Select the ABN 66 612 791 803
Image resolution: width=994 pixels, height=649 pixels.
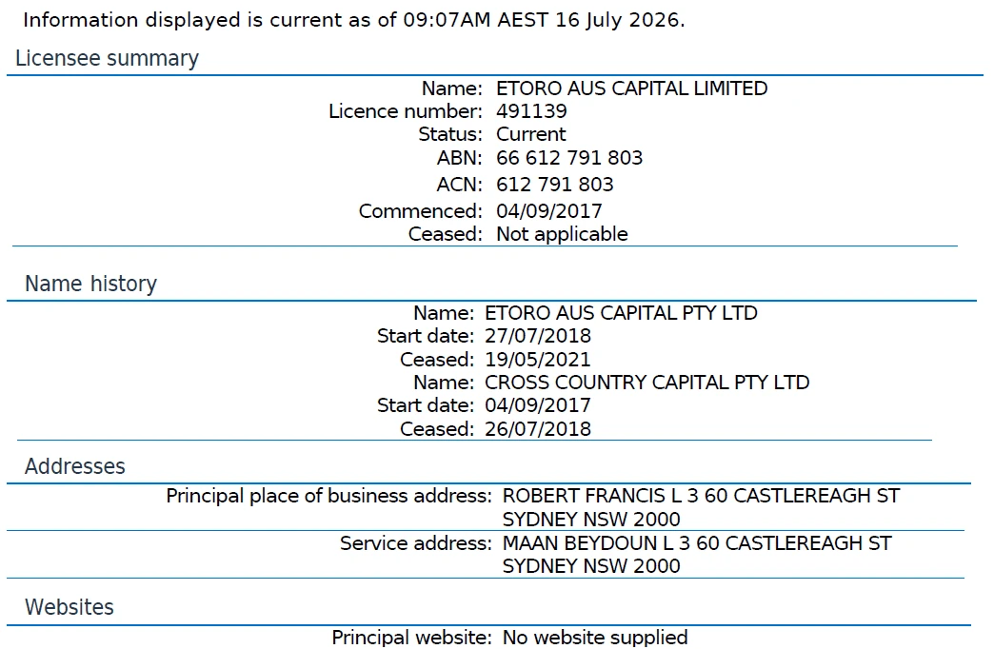(x=569, y=158)
